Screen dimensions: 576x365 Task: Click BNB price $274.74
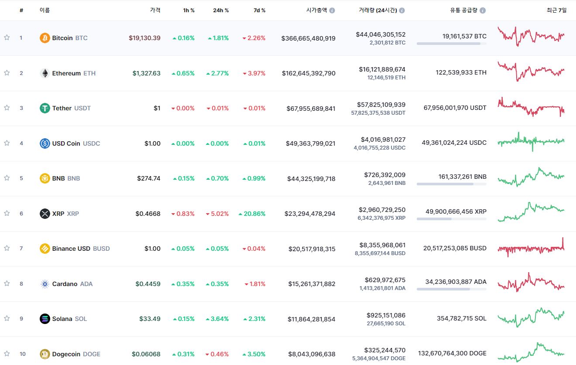click(x=149, y=178)
